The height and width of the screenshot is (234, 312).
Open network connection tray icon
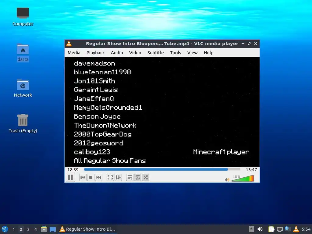(x=280, y=229)
